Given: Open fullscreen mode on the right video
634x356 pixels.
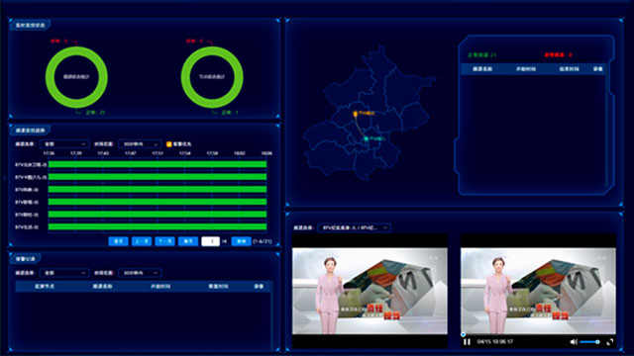Looking at the screenshot, I should click(610, 342).
